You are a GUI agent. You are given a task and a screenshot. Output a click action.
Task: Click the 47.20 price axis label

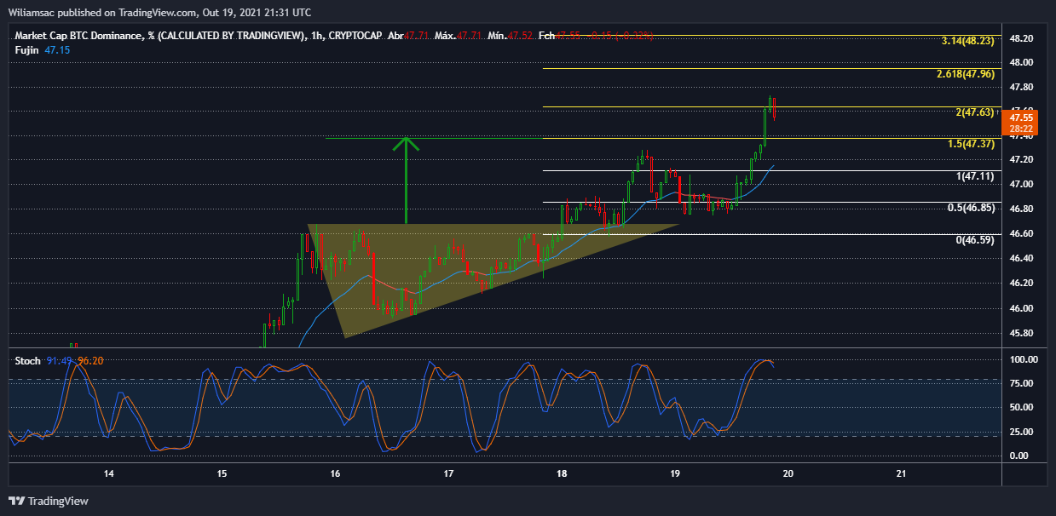(1022, 160)
